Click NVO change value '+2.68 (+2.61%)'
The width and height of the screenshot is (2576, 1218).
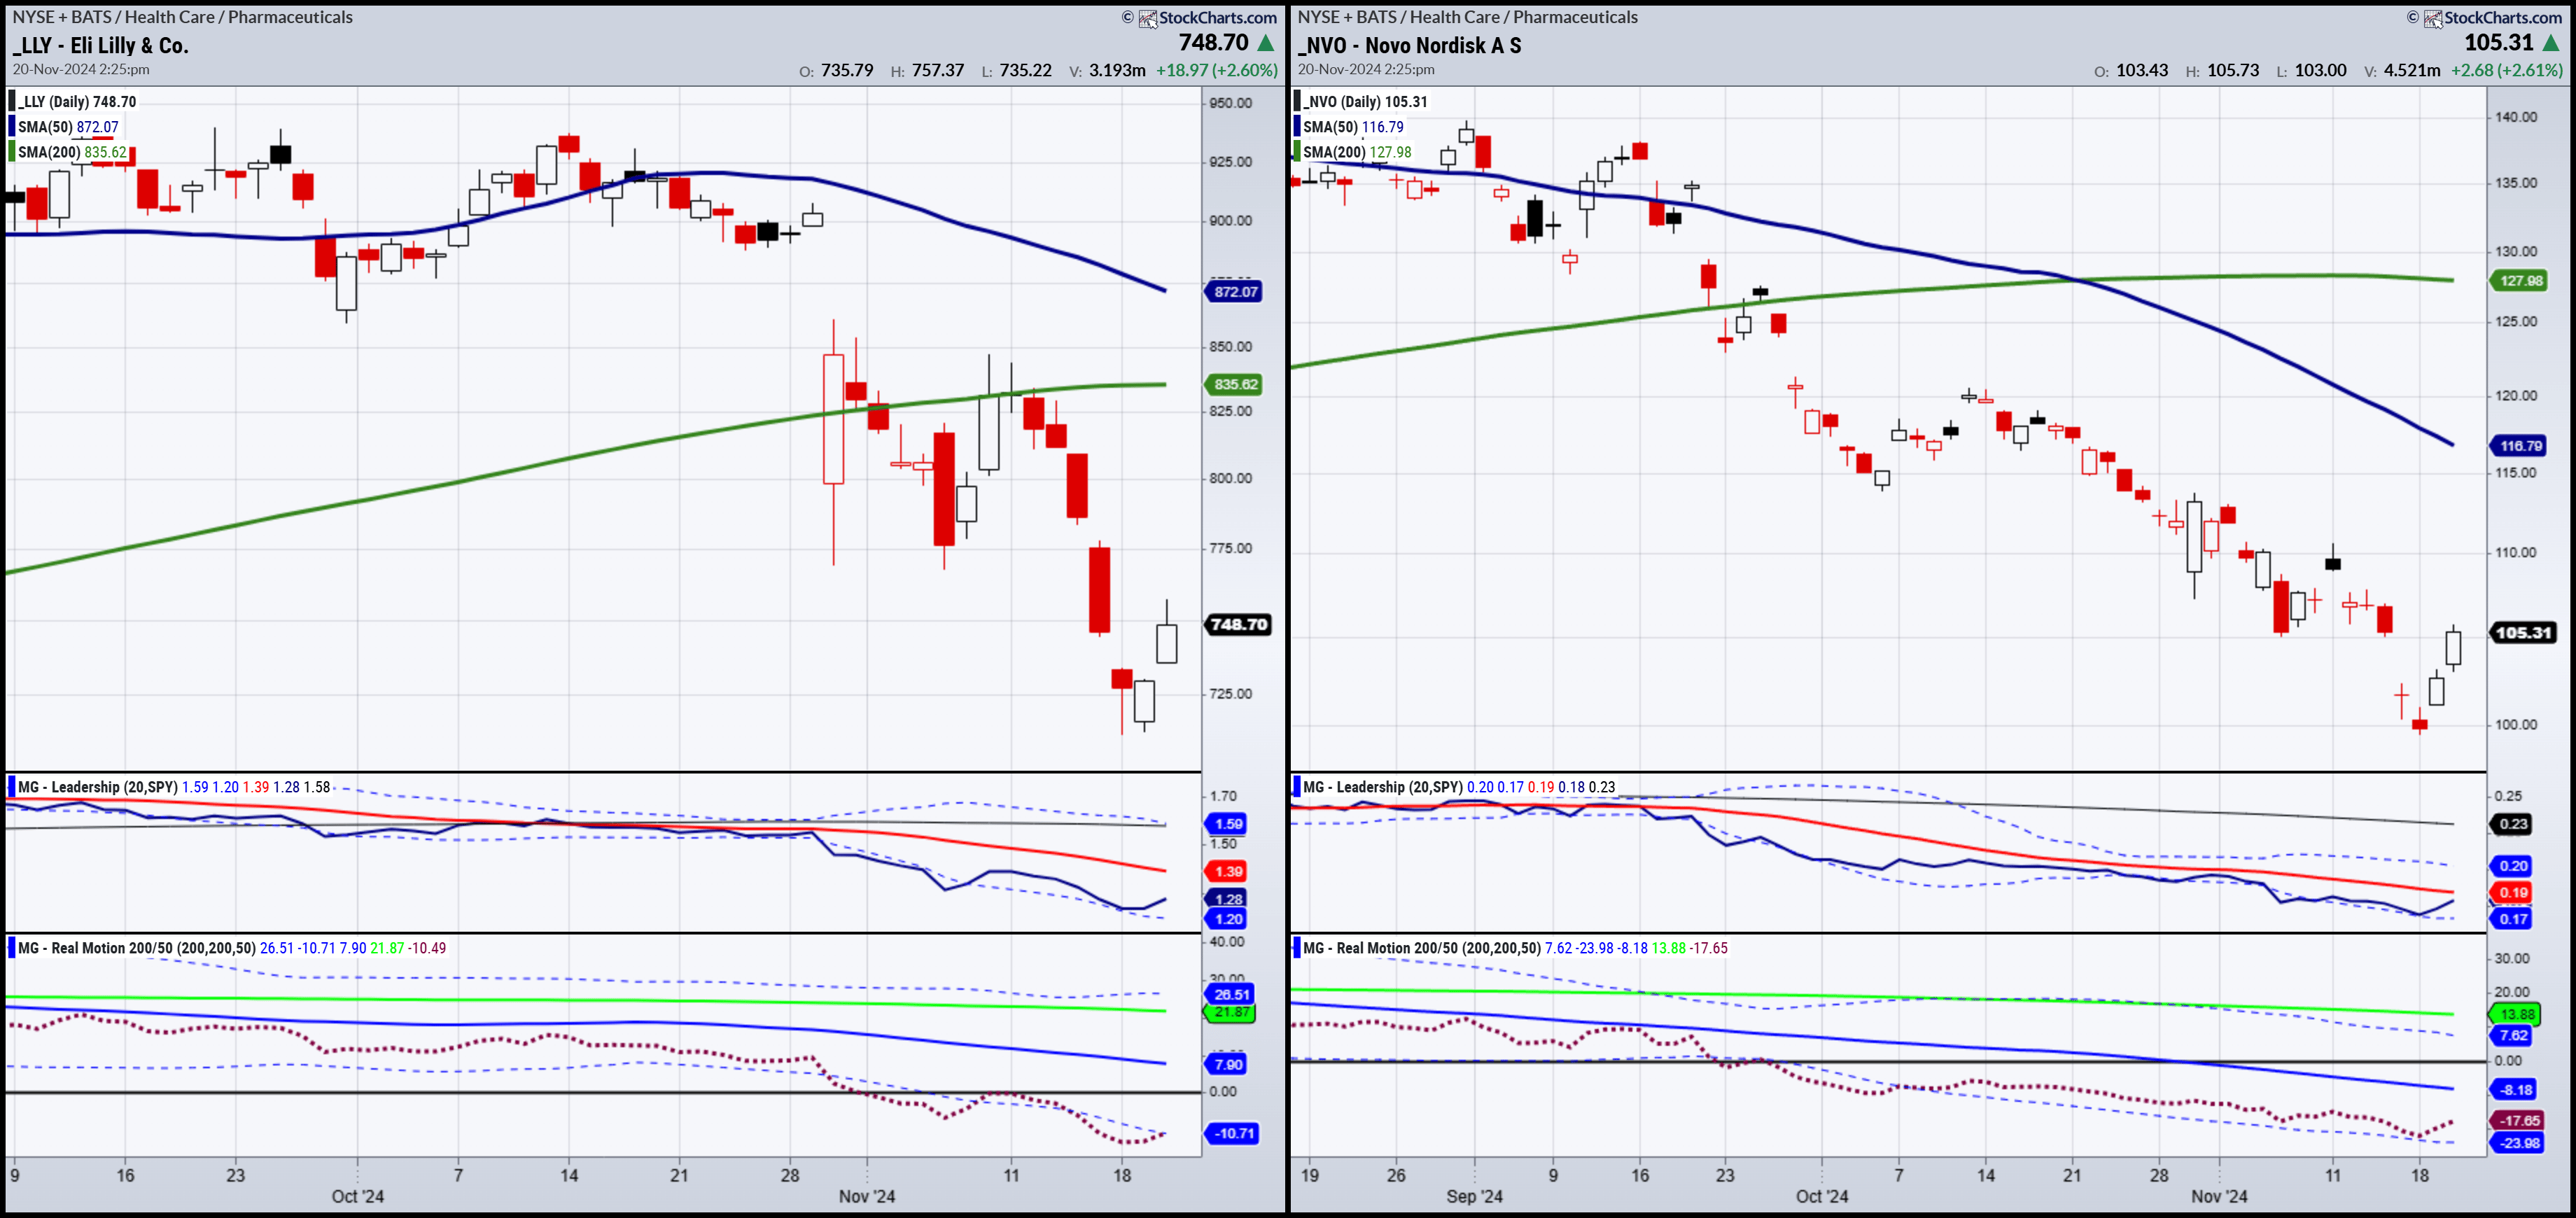2507,71
